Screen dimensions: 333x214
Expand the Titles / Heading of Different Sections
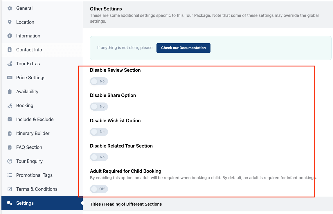click(x=125, y=204)
